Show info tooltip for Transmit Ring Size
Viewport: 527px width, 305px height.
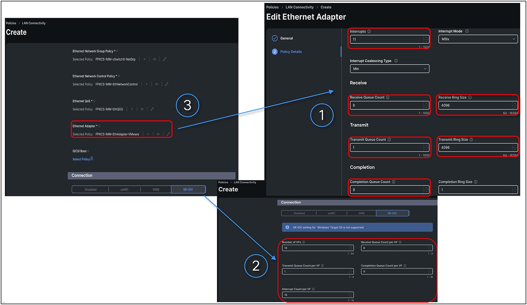pos(471,140)
